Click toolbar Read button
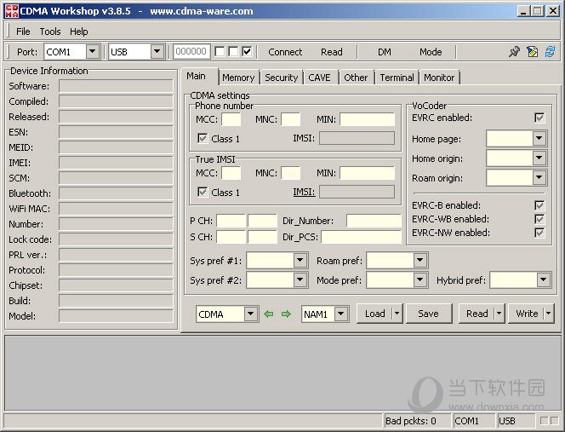This screenshot has width=565, height=432. pyautogui.click(x=332, y=52)
